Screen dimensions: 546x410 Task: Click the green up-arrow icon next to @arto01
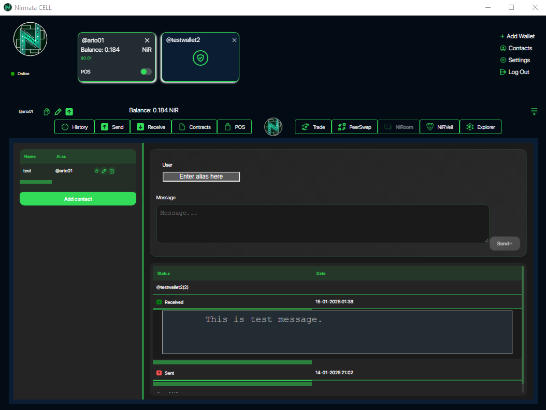69,111
